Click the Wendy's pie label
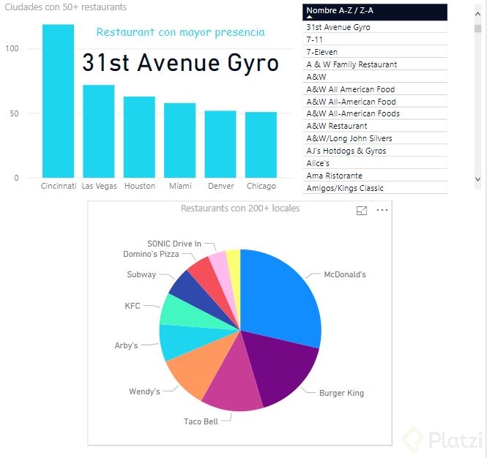The width and height of the screenshot is (487, 458). pyautogui.click(x=144, y=391)
